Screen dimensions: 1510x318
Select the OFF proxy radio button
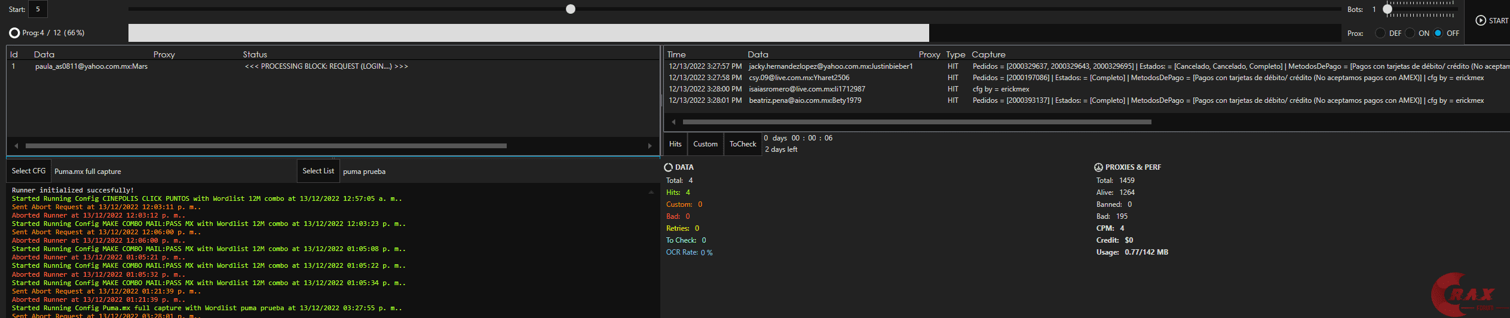pyautogui.click(x=1438, y=33)
